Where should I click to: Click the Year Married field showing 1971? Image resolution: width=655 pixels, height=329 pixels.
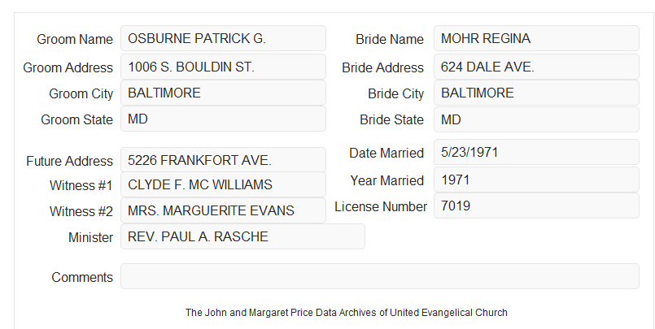coord(536,180)
